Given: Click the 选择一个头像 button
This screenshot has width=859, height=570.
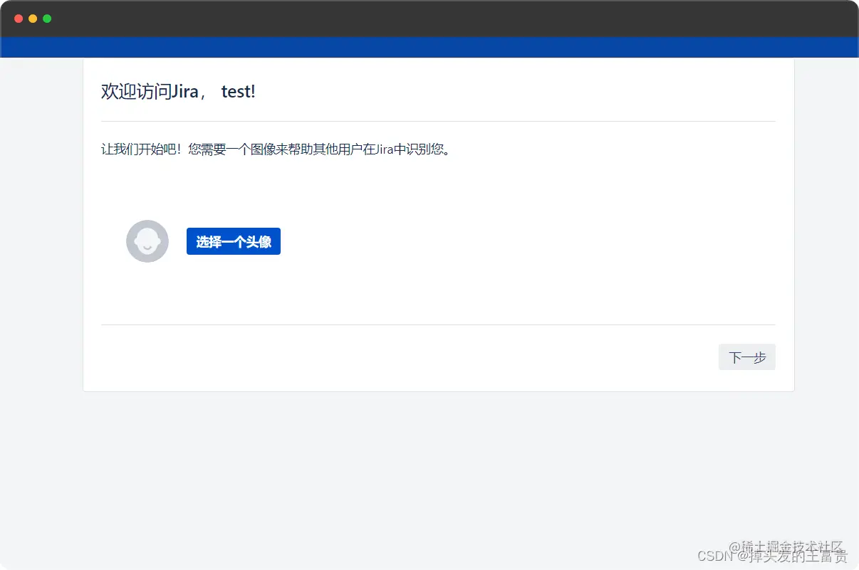Looking at the screenshot, I should pos(234,241).
